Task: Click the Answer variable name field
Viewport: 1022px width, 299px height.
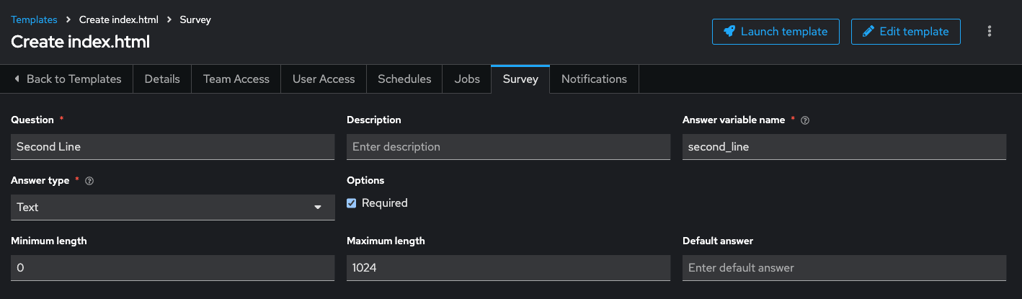Action: coord(843,147)
